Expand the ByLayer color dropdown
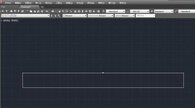Screen dimensions: 195x108 [x=85, y=16]
